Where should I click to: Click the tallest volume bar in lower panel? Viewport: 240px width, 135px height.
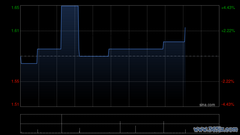[x=61, y=124]
